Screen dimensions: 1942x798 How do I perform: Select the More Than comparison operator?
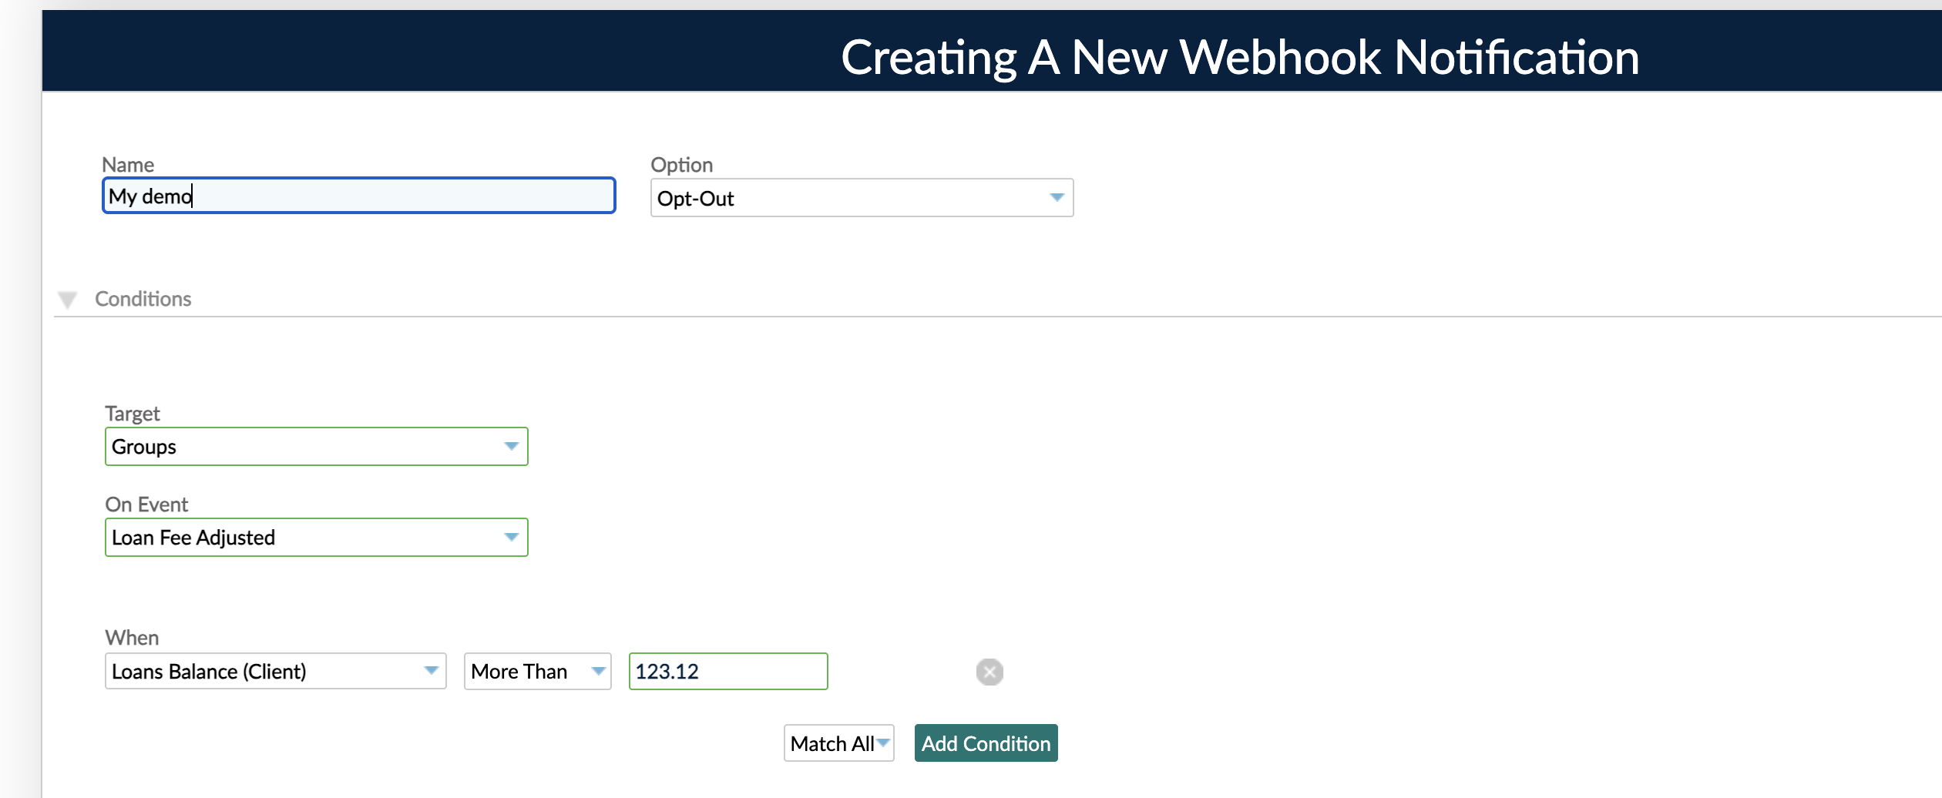536,671
